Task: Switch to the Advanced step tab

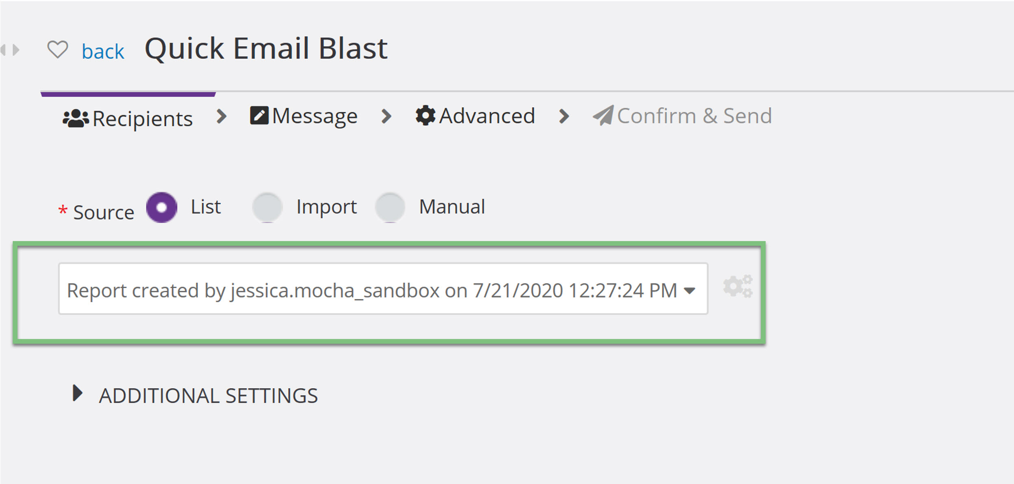Action: [x=475, y=116]
